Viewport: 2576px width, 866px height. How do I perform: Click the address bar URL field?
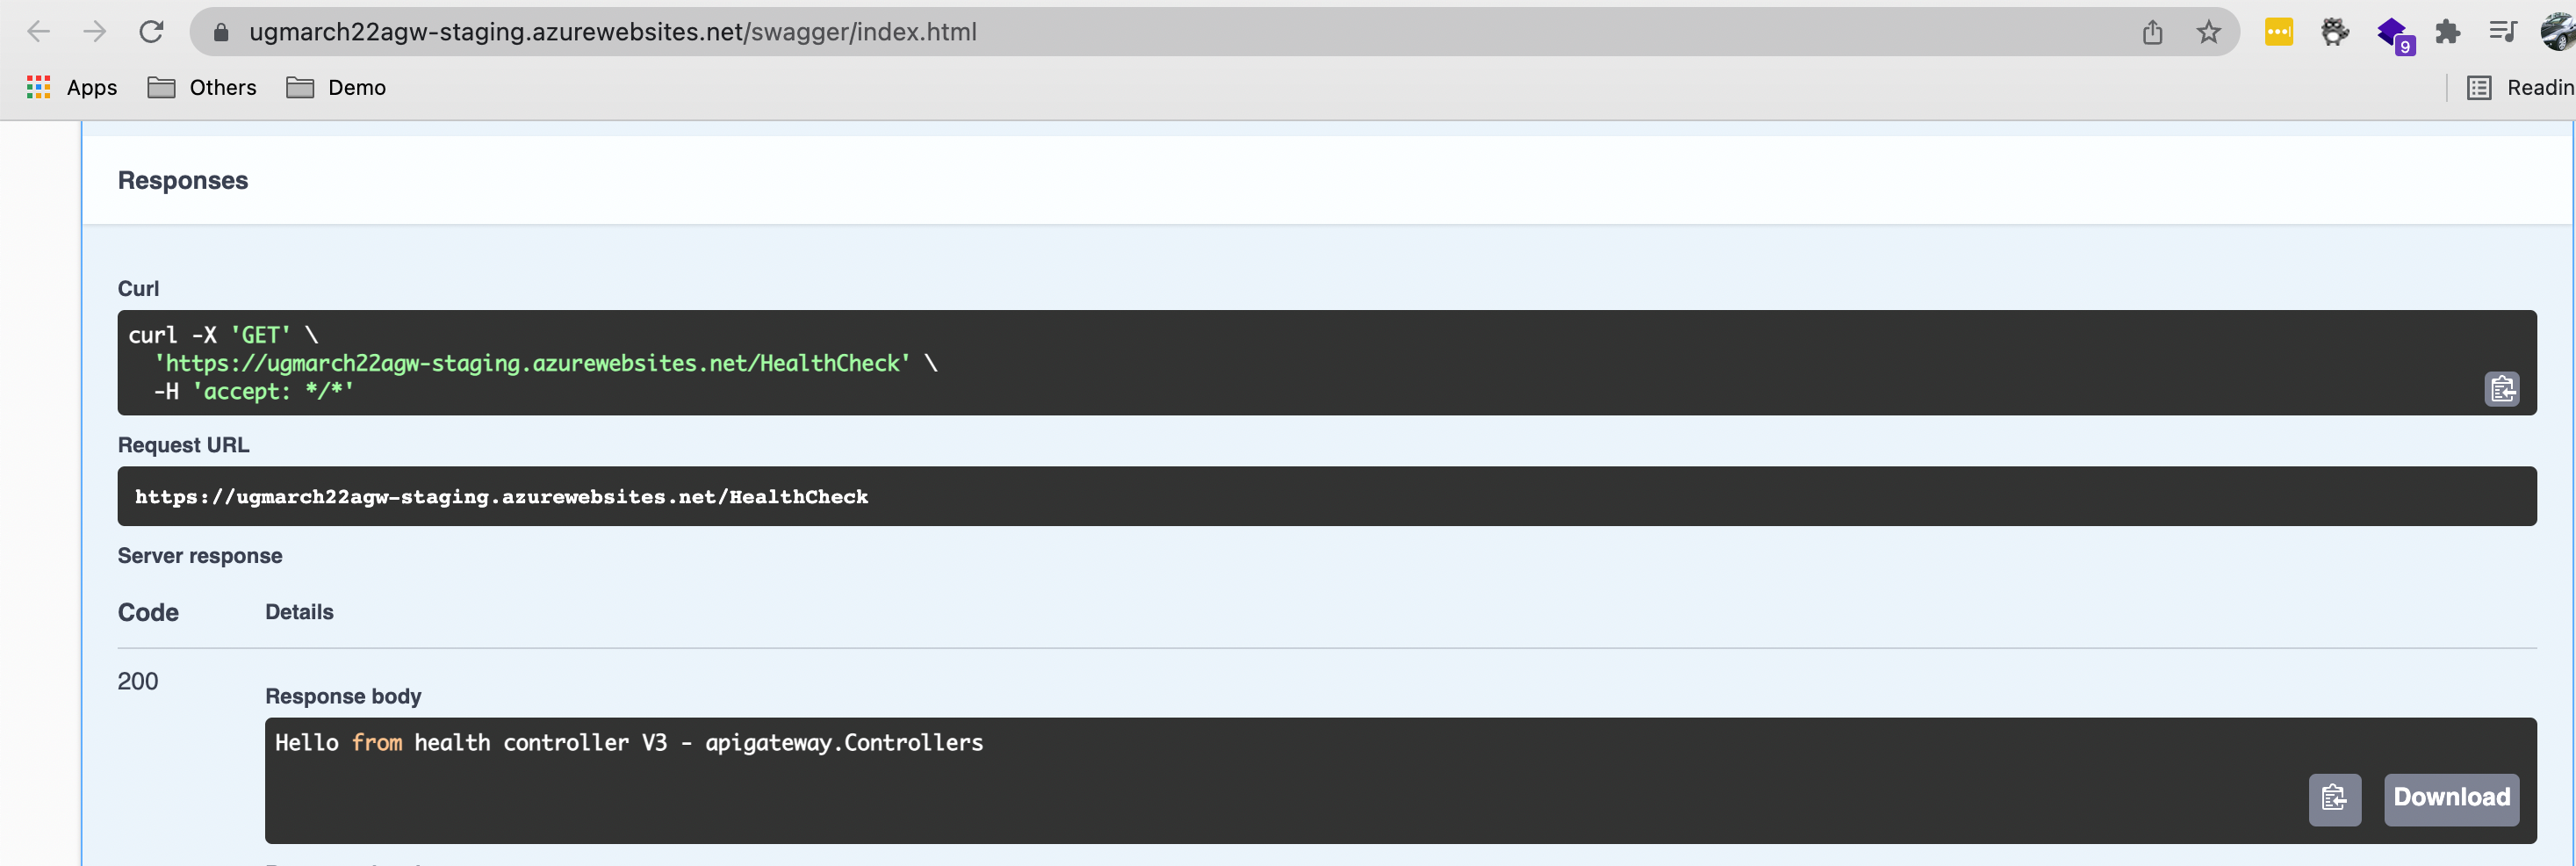tap(1100, 32)
